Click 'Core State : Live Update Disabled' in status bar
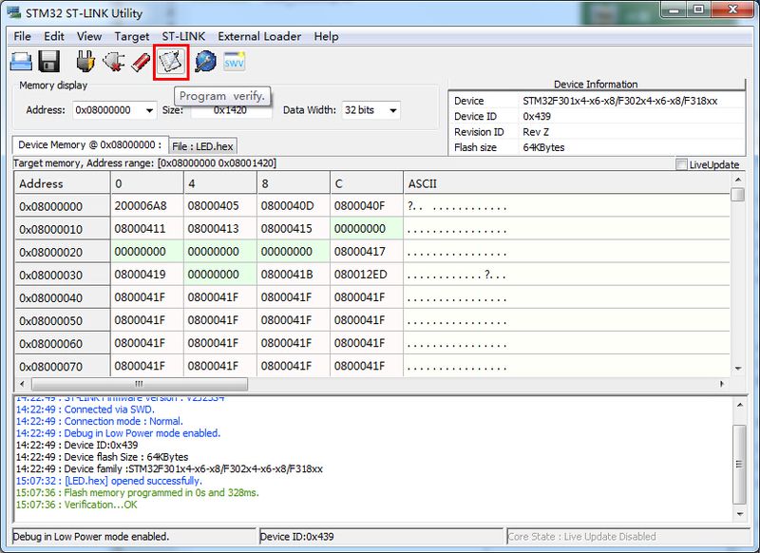 tap(581, 537)
